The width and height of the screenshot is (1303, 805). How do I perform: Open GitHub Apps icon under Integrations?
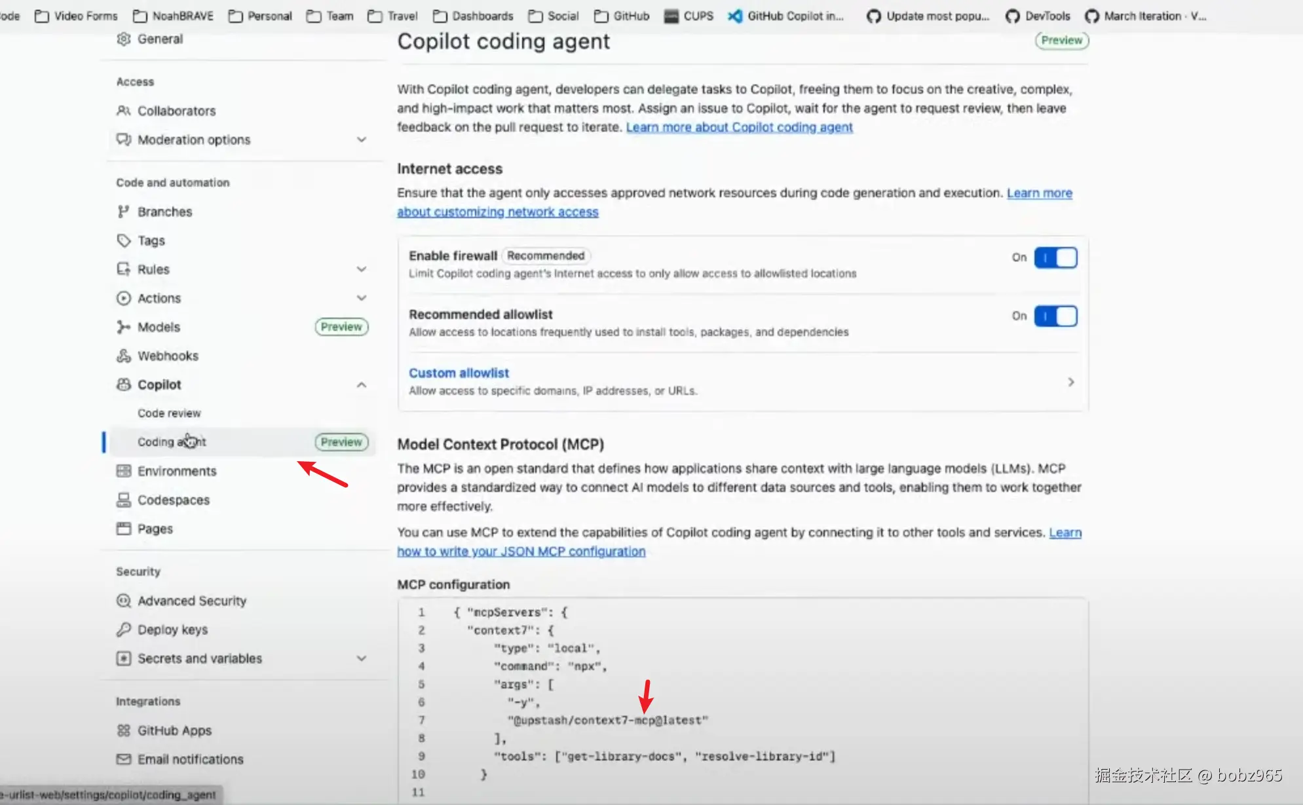(123, 730)
